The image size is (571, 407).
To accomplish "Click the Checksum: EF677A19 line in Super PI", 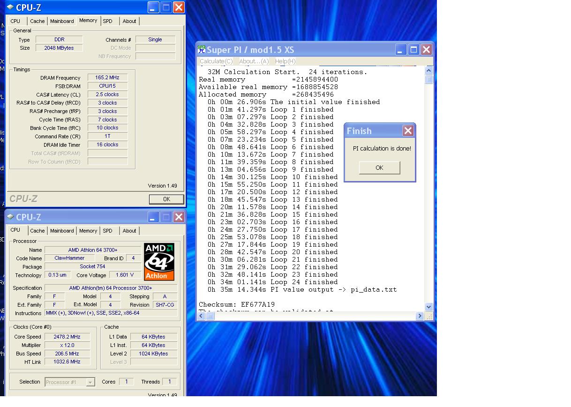I will click(237, 305).
